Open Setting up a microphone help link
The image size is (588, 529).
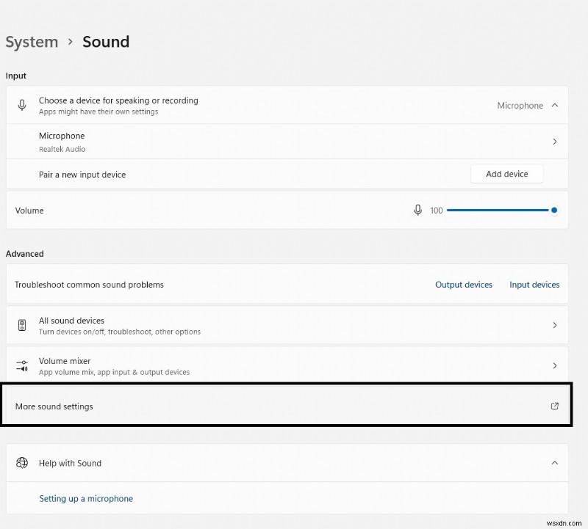click(x=86, y=498)
